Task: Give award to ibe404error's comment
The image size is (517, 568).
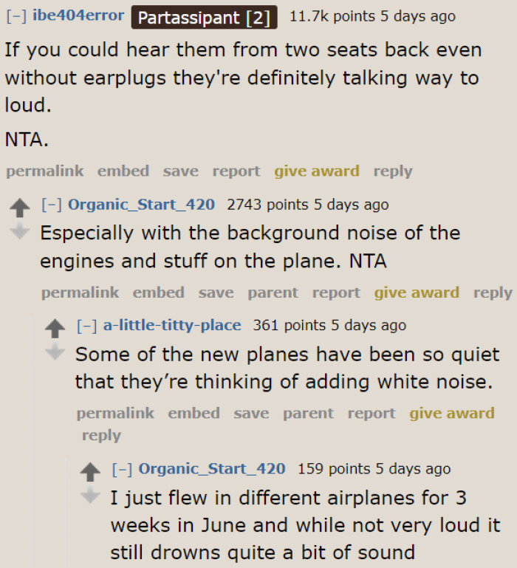Action: pyautogui.click(x=317, y=171)
